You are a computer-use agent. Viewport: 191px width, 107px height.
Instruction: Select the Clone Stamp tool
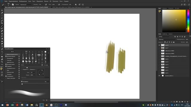[x=2, y=34]
